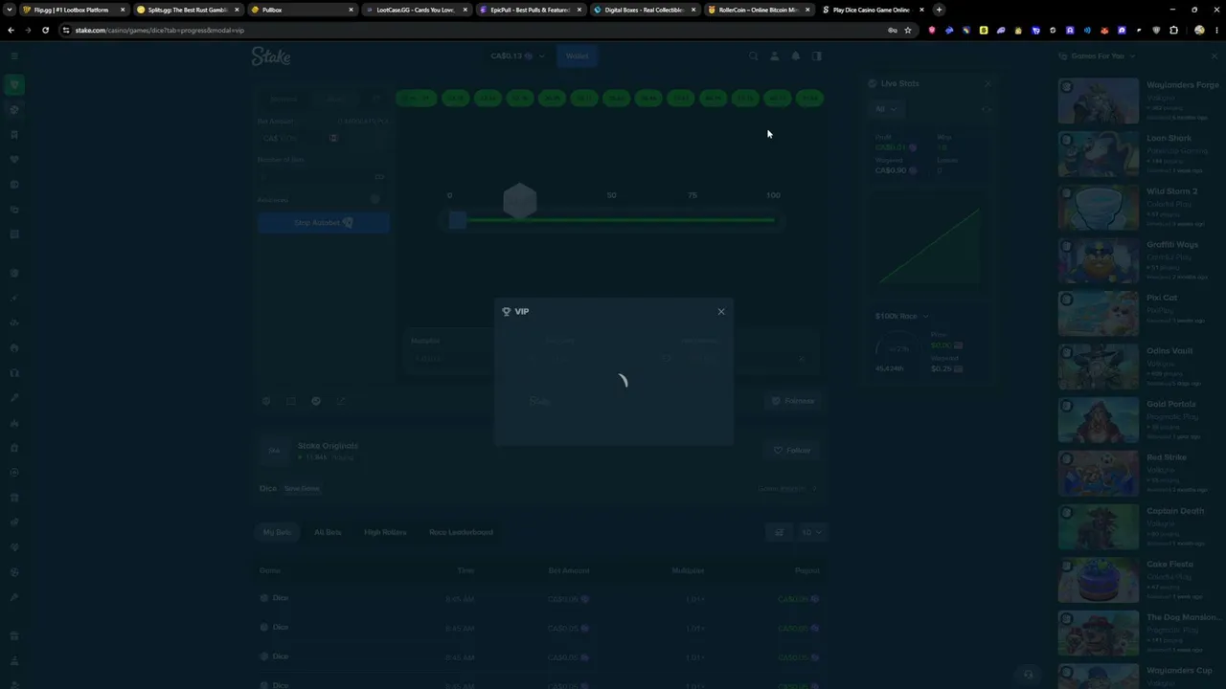The width and height of the screenshot is (1226, 689).
Task: Open the Red Strike game thumbnail
Action: [1099, 474]
